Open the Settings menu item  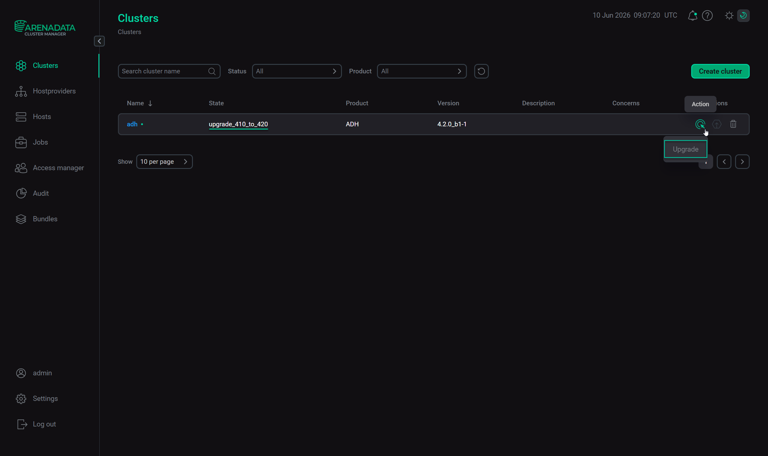click(45, 398)
